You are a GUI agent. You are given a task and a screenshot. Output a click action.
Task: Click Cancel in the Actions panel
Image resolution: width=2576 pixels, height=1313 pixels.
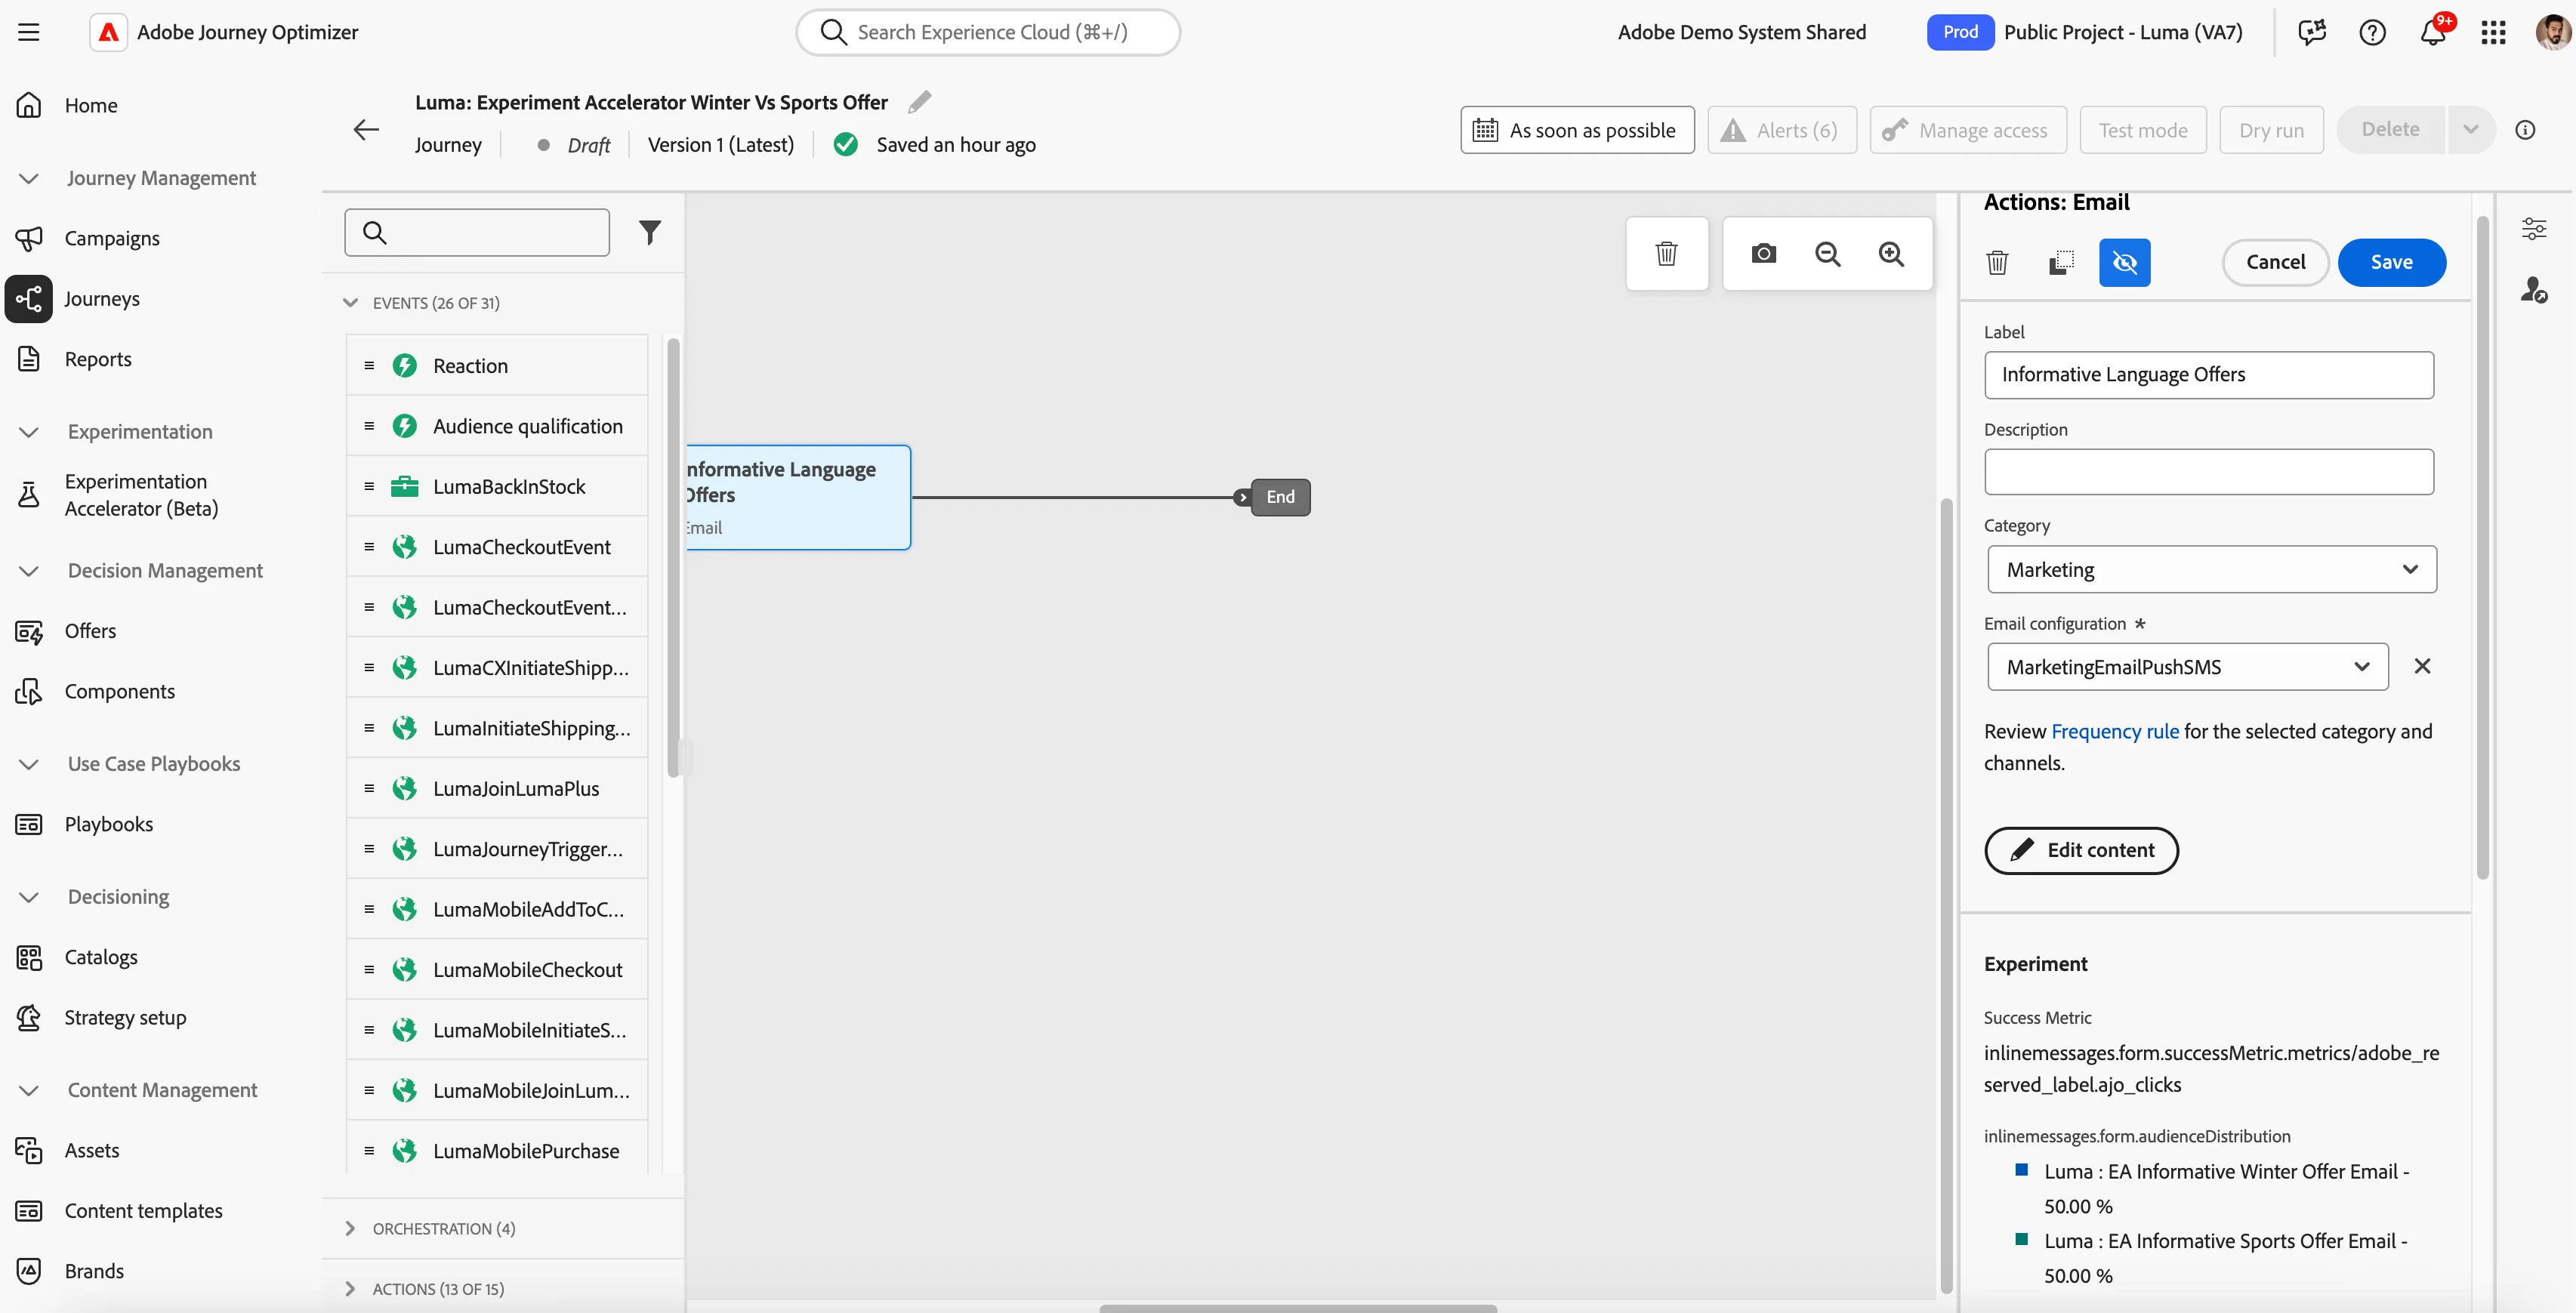[2275, 263]
